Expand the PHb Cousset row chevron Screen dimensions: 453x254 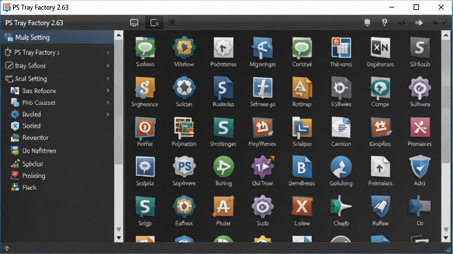pyautogui.click(x=108, y=102)
